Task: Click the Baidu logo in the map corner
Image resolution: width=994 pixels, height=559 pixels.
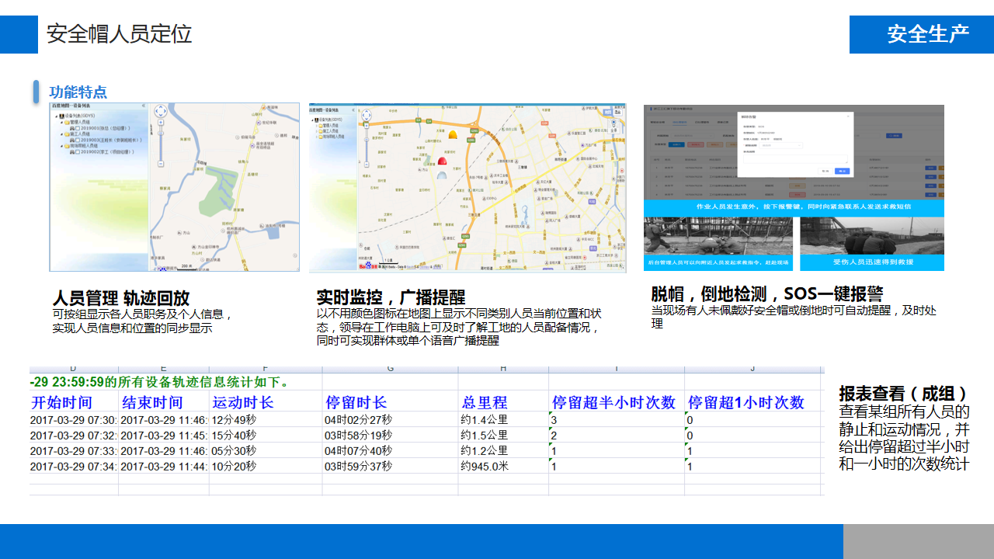Action: pyautogui.click(x=367, y=266)
